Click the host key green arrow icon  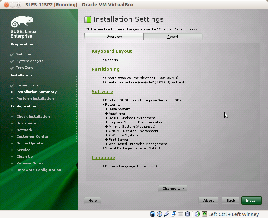[x=204, y=214]
